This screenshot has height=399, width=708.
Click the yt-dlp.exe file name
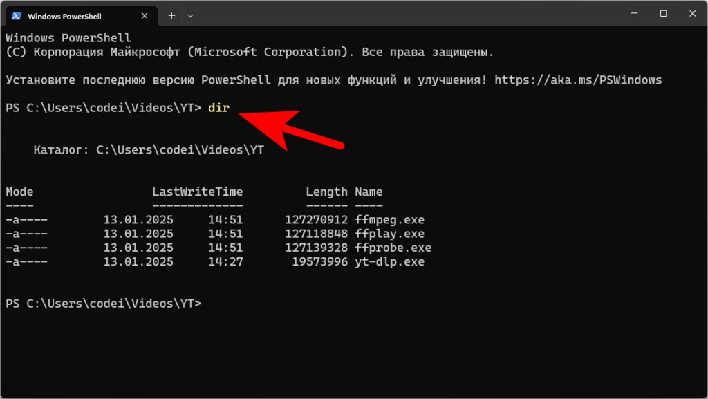389,262
